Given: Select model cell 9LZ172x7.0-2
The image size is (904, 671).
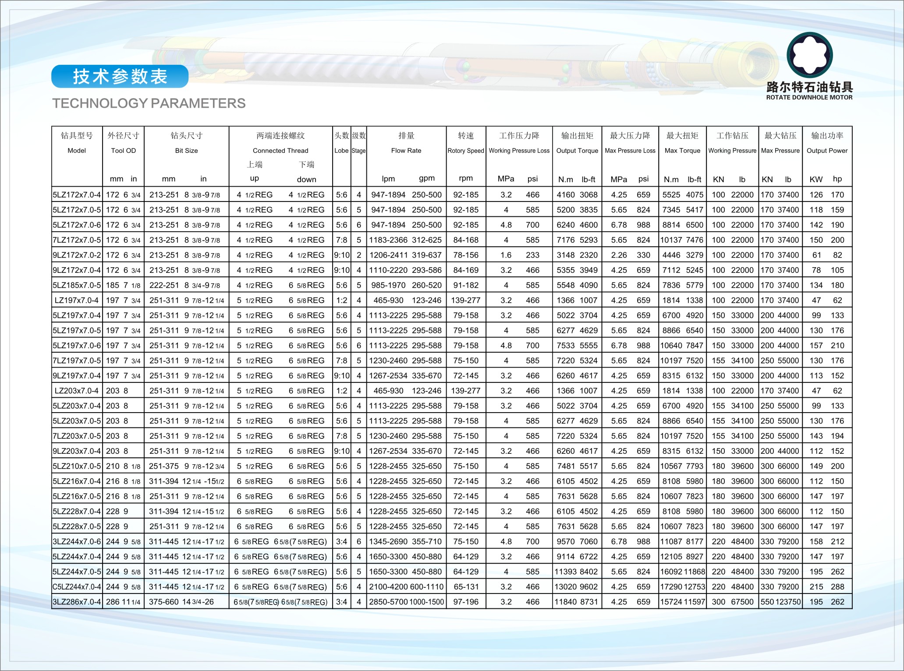Looking at the screenshot, I should tap(77, 255).
